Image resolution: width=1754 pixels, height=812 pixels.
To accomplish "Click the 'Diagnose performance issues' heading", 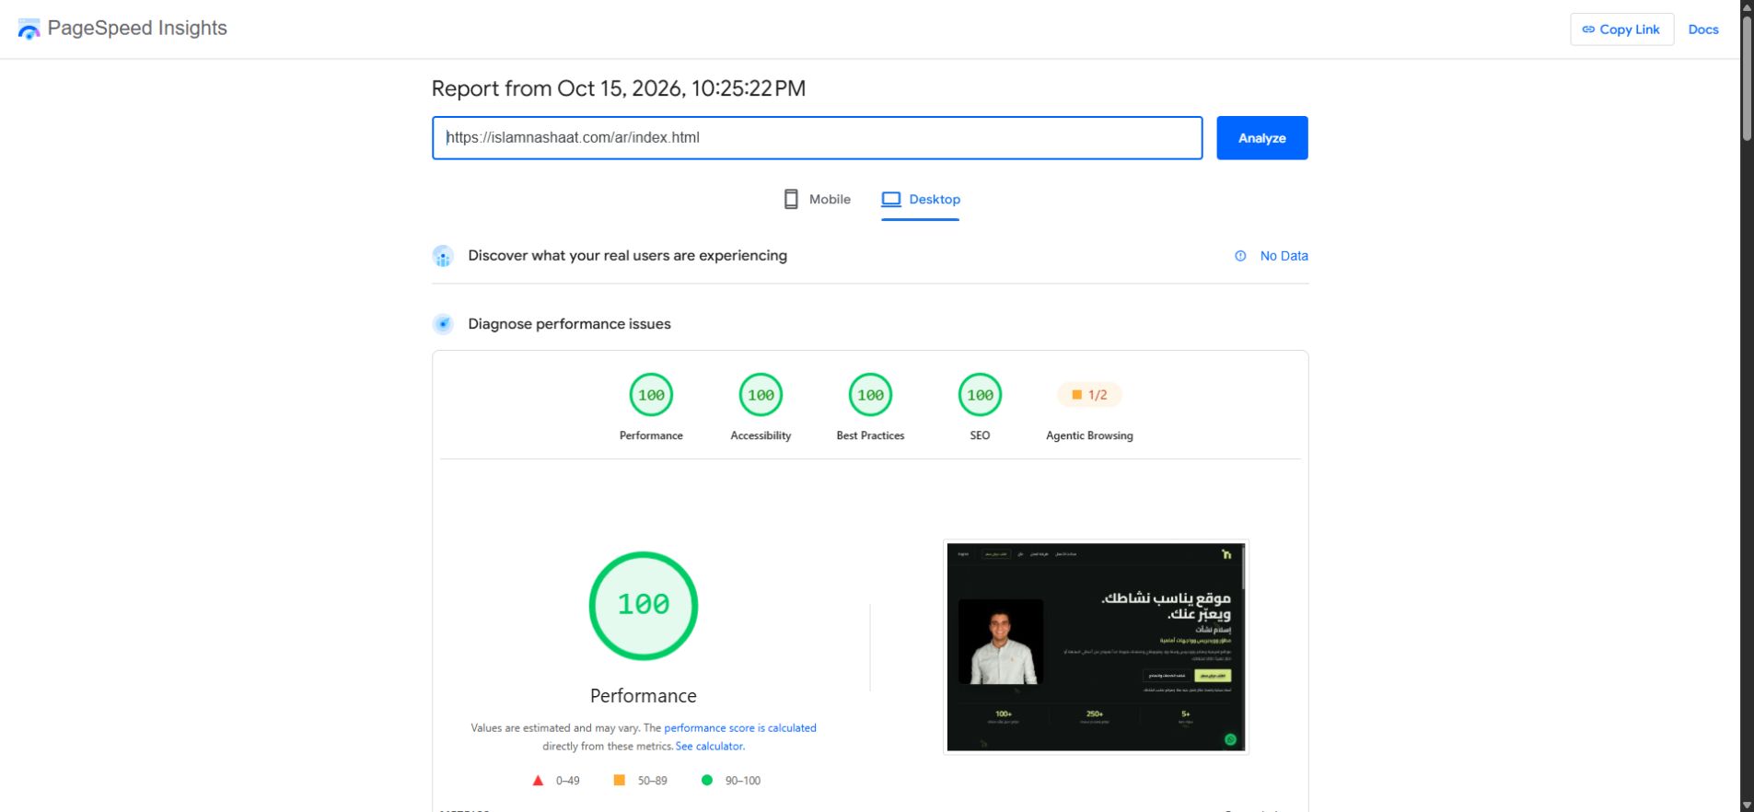I will pyautogui.click(x=569, y=324).
